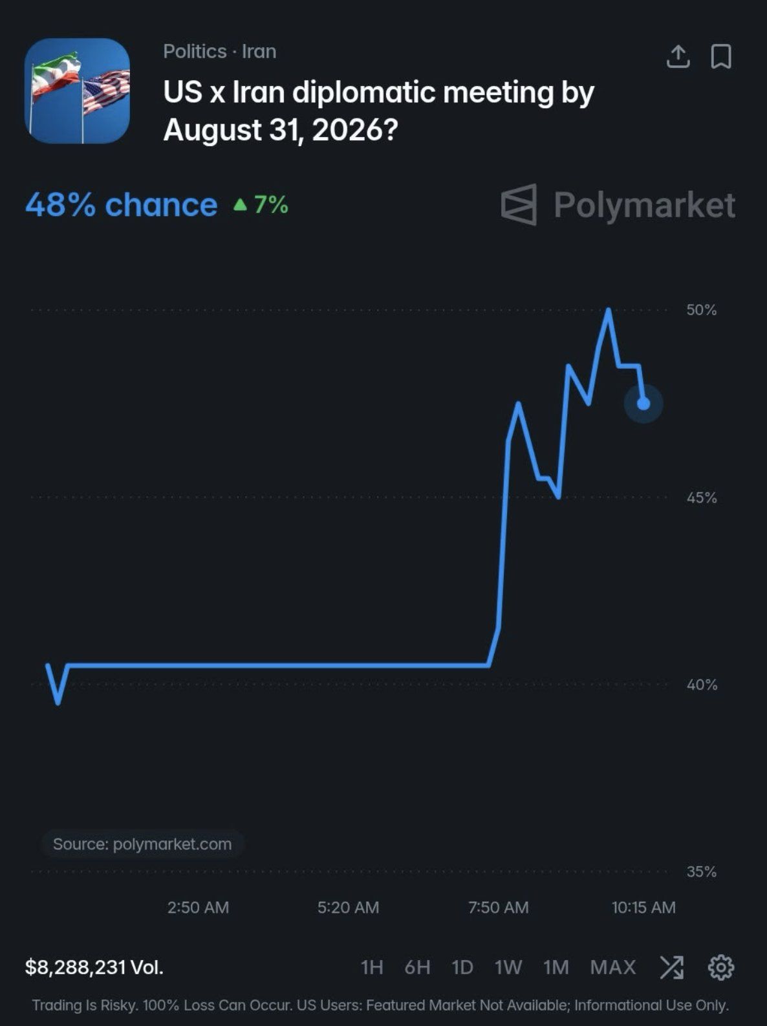
Task: Open the Politics category link
Action: pos(195,51)
